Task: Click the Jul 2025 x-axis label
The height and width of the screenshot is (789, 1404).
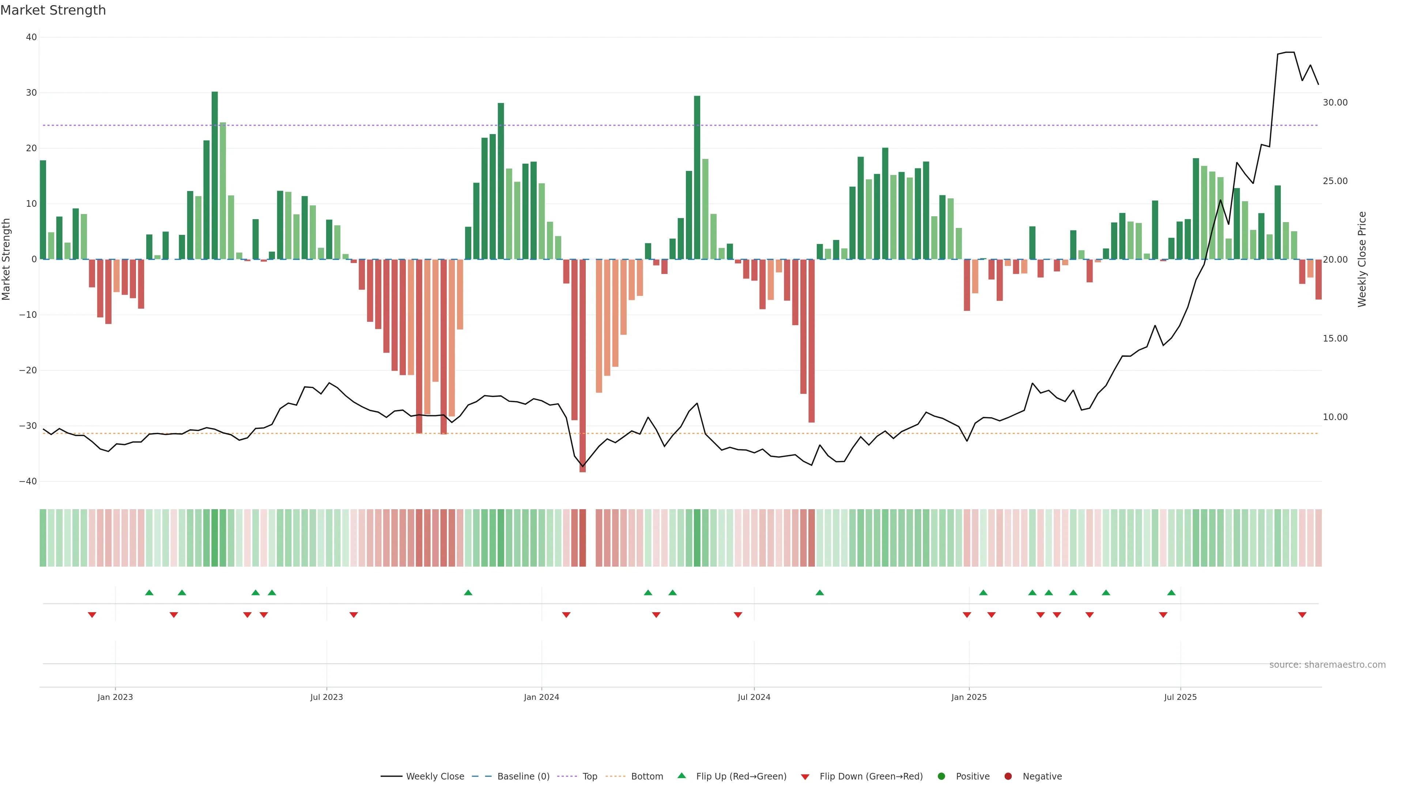Action: 1180,697
